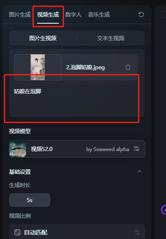Open the 视频S2.0 video model selector

pos(77,149)
